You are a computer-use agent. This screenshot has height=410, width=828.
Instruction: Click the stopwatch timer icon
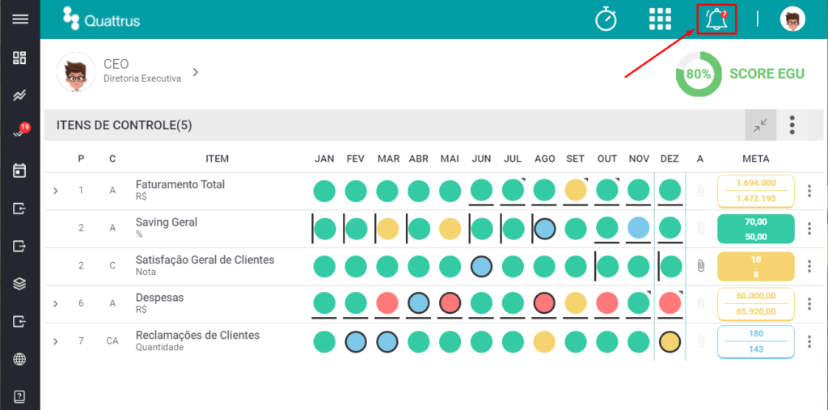click(x=606, y=19)
